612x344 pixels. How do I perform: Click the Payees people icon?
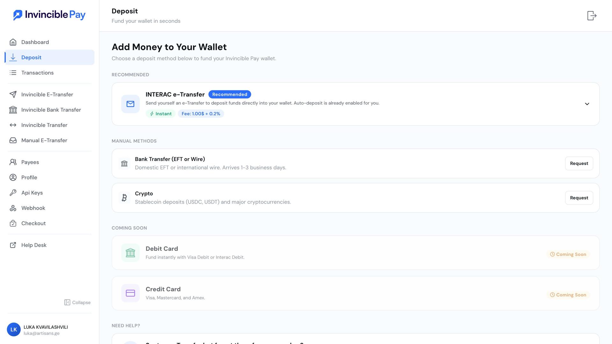coord(13,162)
